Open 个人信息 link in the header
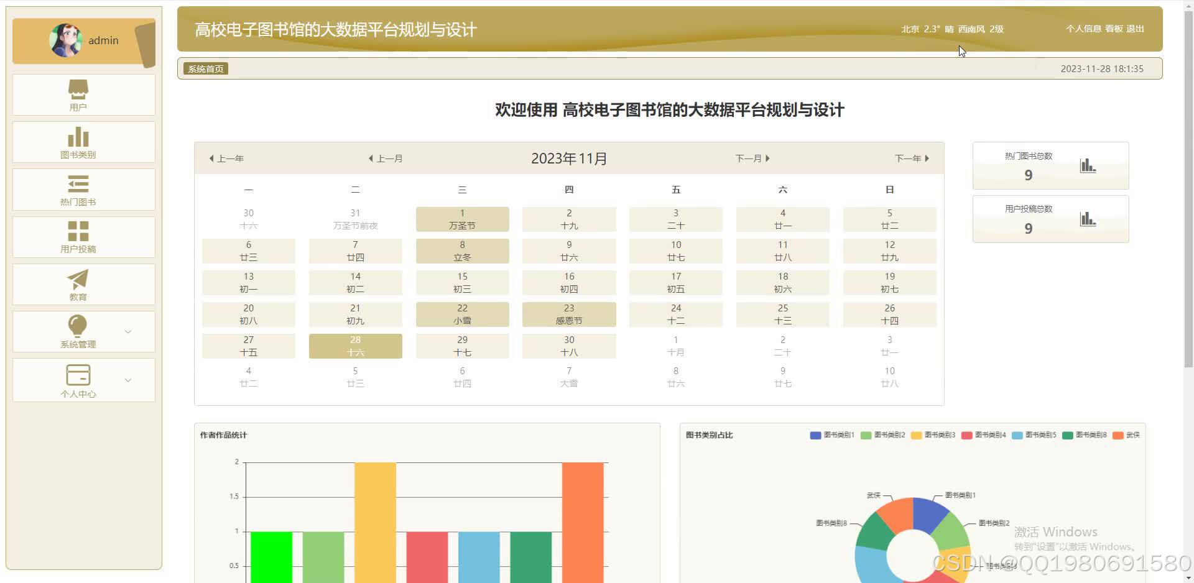This screenshot has width=1194, height=583. pyautogui.click(x=1083, y=29)
